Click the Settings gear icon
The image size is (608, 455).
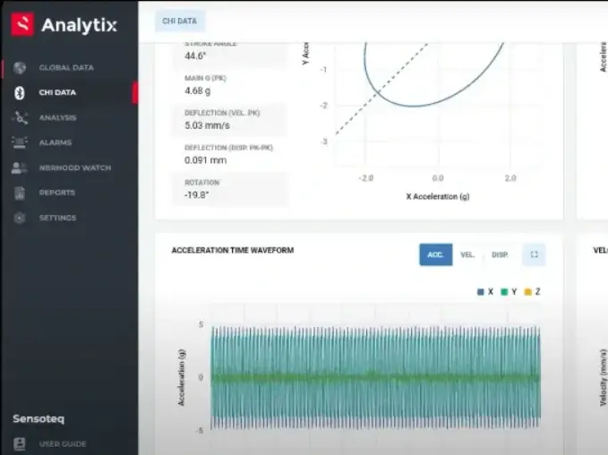[x=20, y=218]
